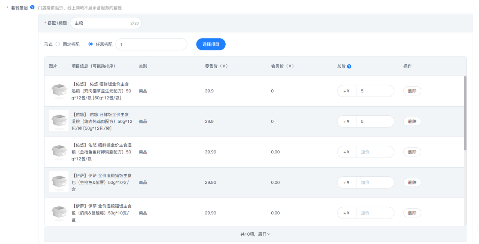Click product name 喵鲜饭 金枪鱼鱼籽卵磷脂配方

[x=101, y=152]
